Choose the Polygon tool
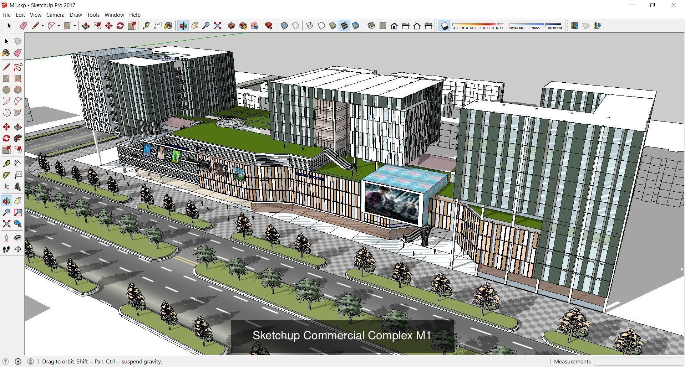The image size is (685, 367). point(18,90)
